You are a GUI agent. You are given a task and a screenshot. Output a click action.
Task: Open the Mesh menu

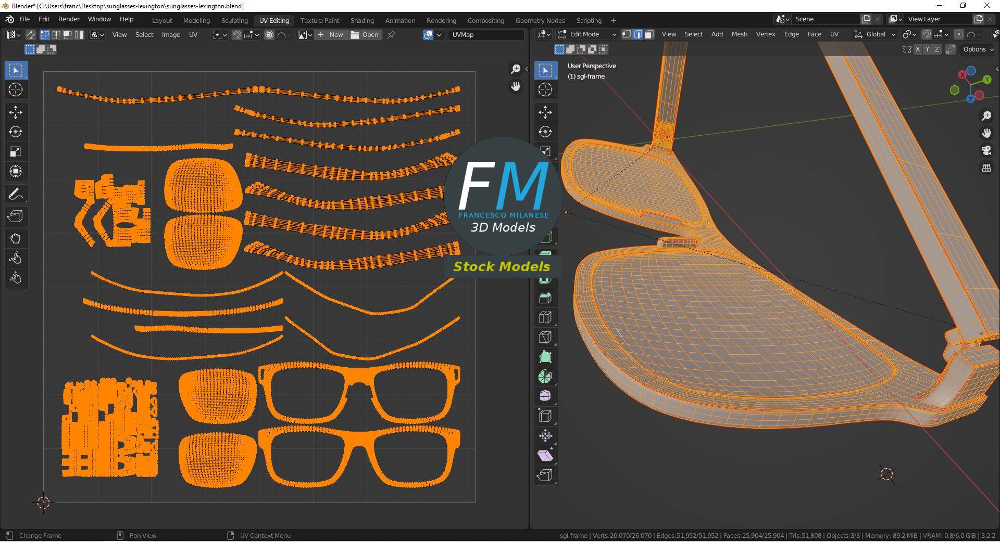click(x=739, y=34)
